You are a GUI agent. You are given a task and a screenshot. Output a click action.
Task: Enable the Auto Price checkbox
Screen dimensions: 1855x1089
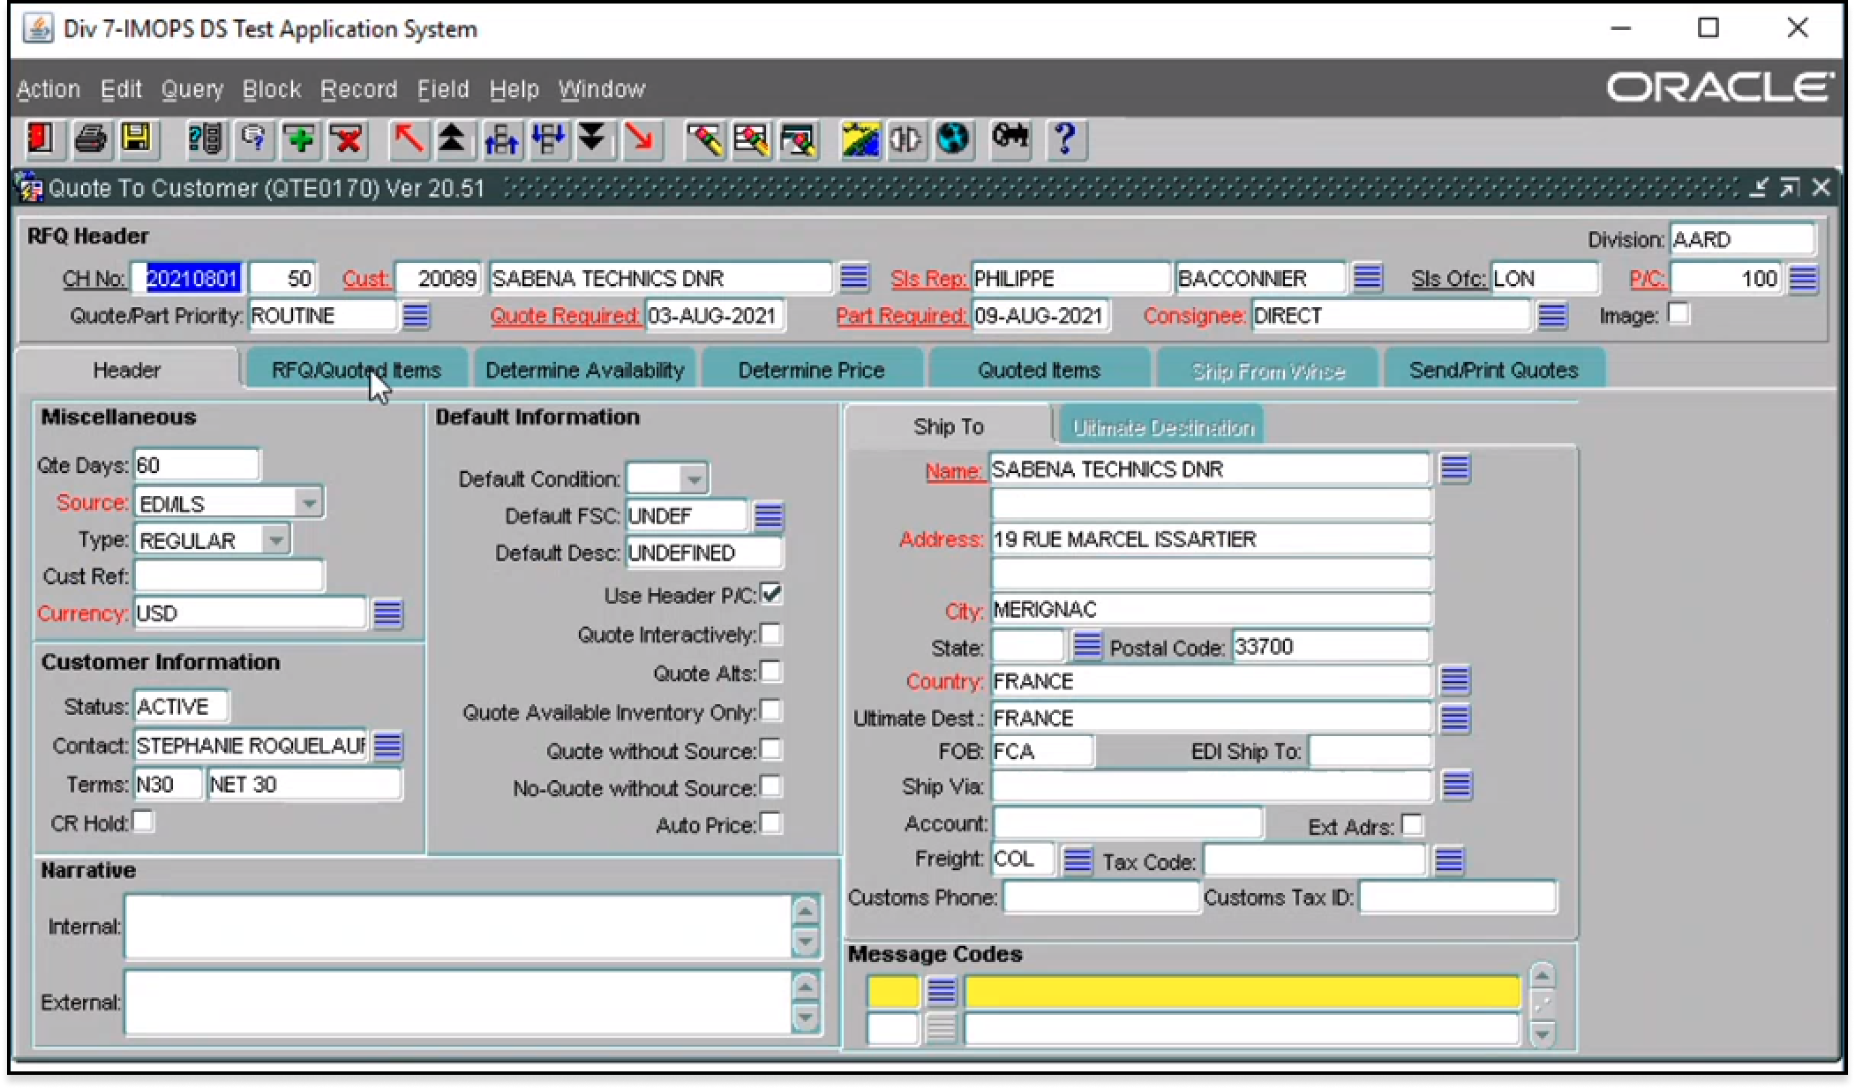click(771, 823)
